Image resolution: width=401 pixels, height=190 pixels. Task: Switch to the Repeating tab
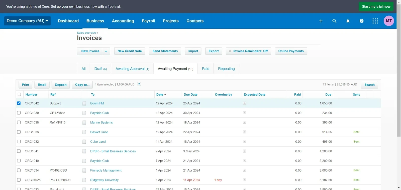pos(226,69)
